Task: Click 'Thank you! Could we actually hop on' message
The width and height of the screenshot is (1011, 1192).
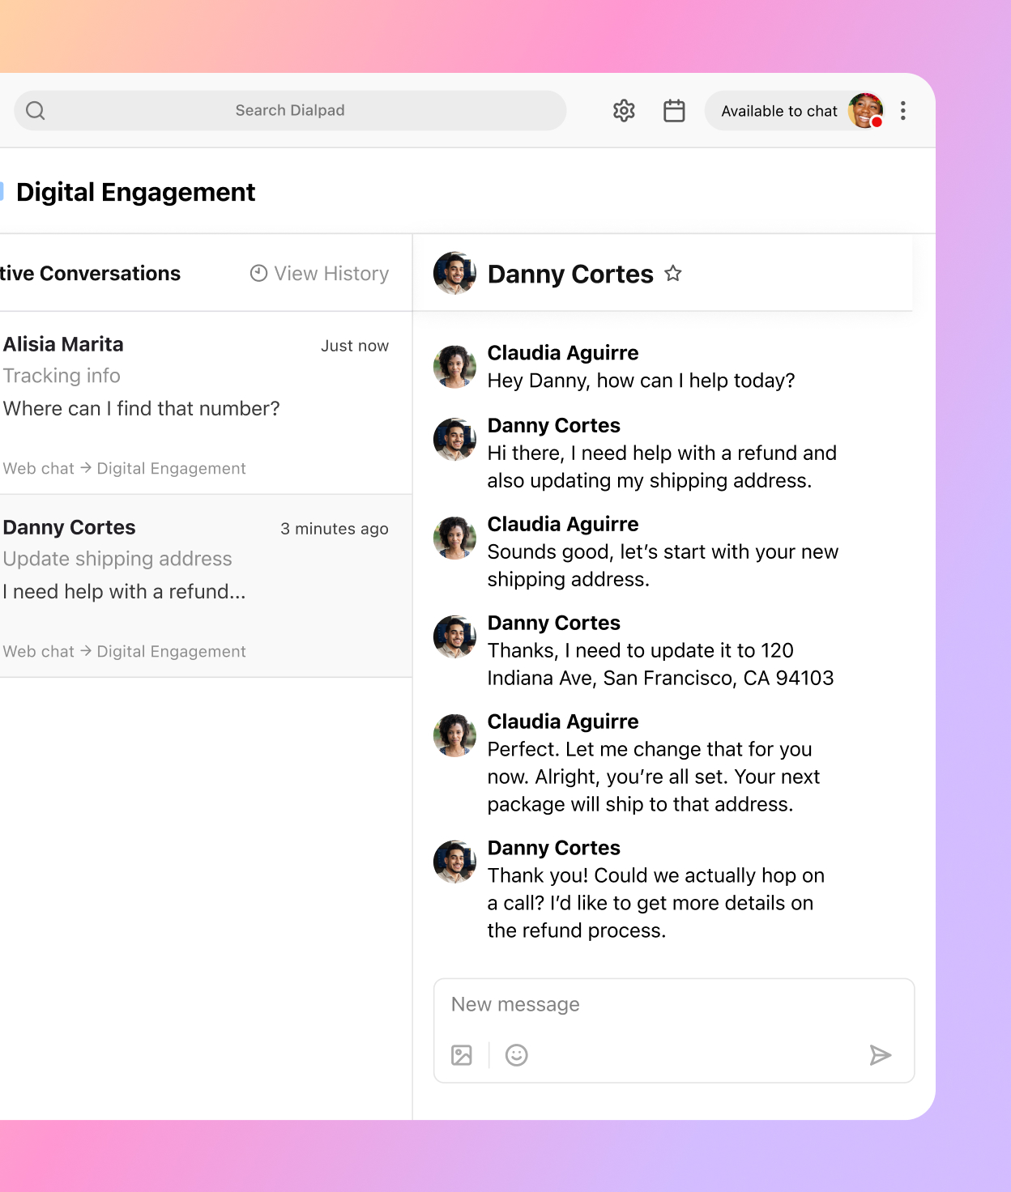Action: pos(656,903)
